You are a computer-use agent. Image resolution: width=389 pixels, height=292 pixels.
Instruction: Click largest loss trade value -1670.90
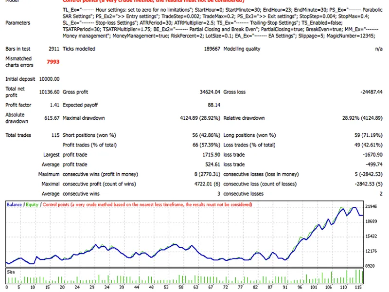(x=372, y=155)
